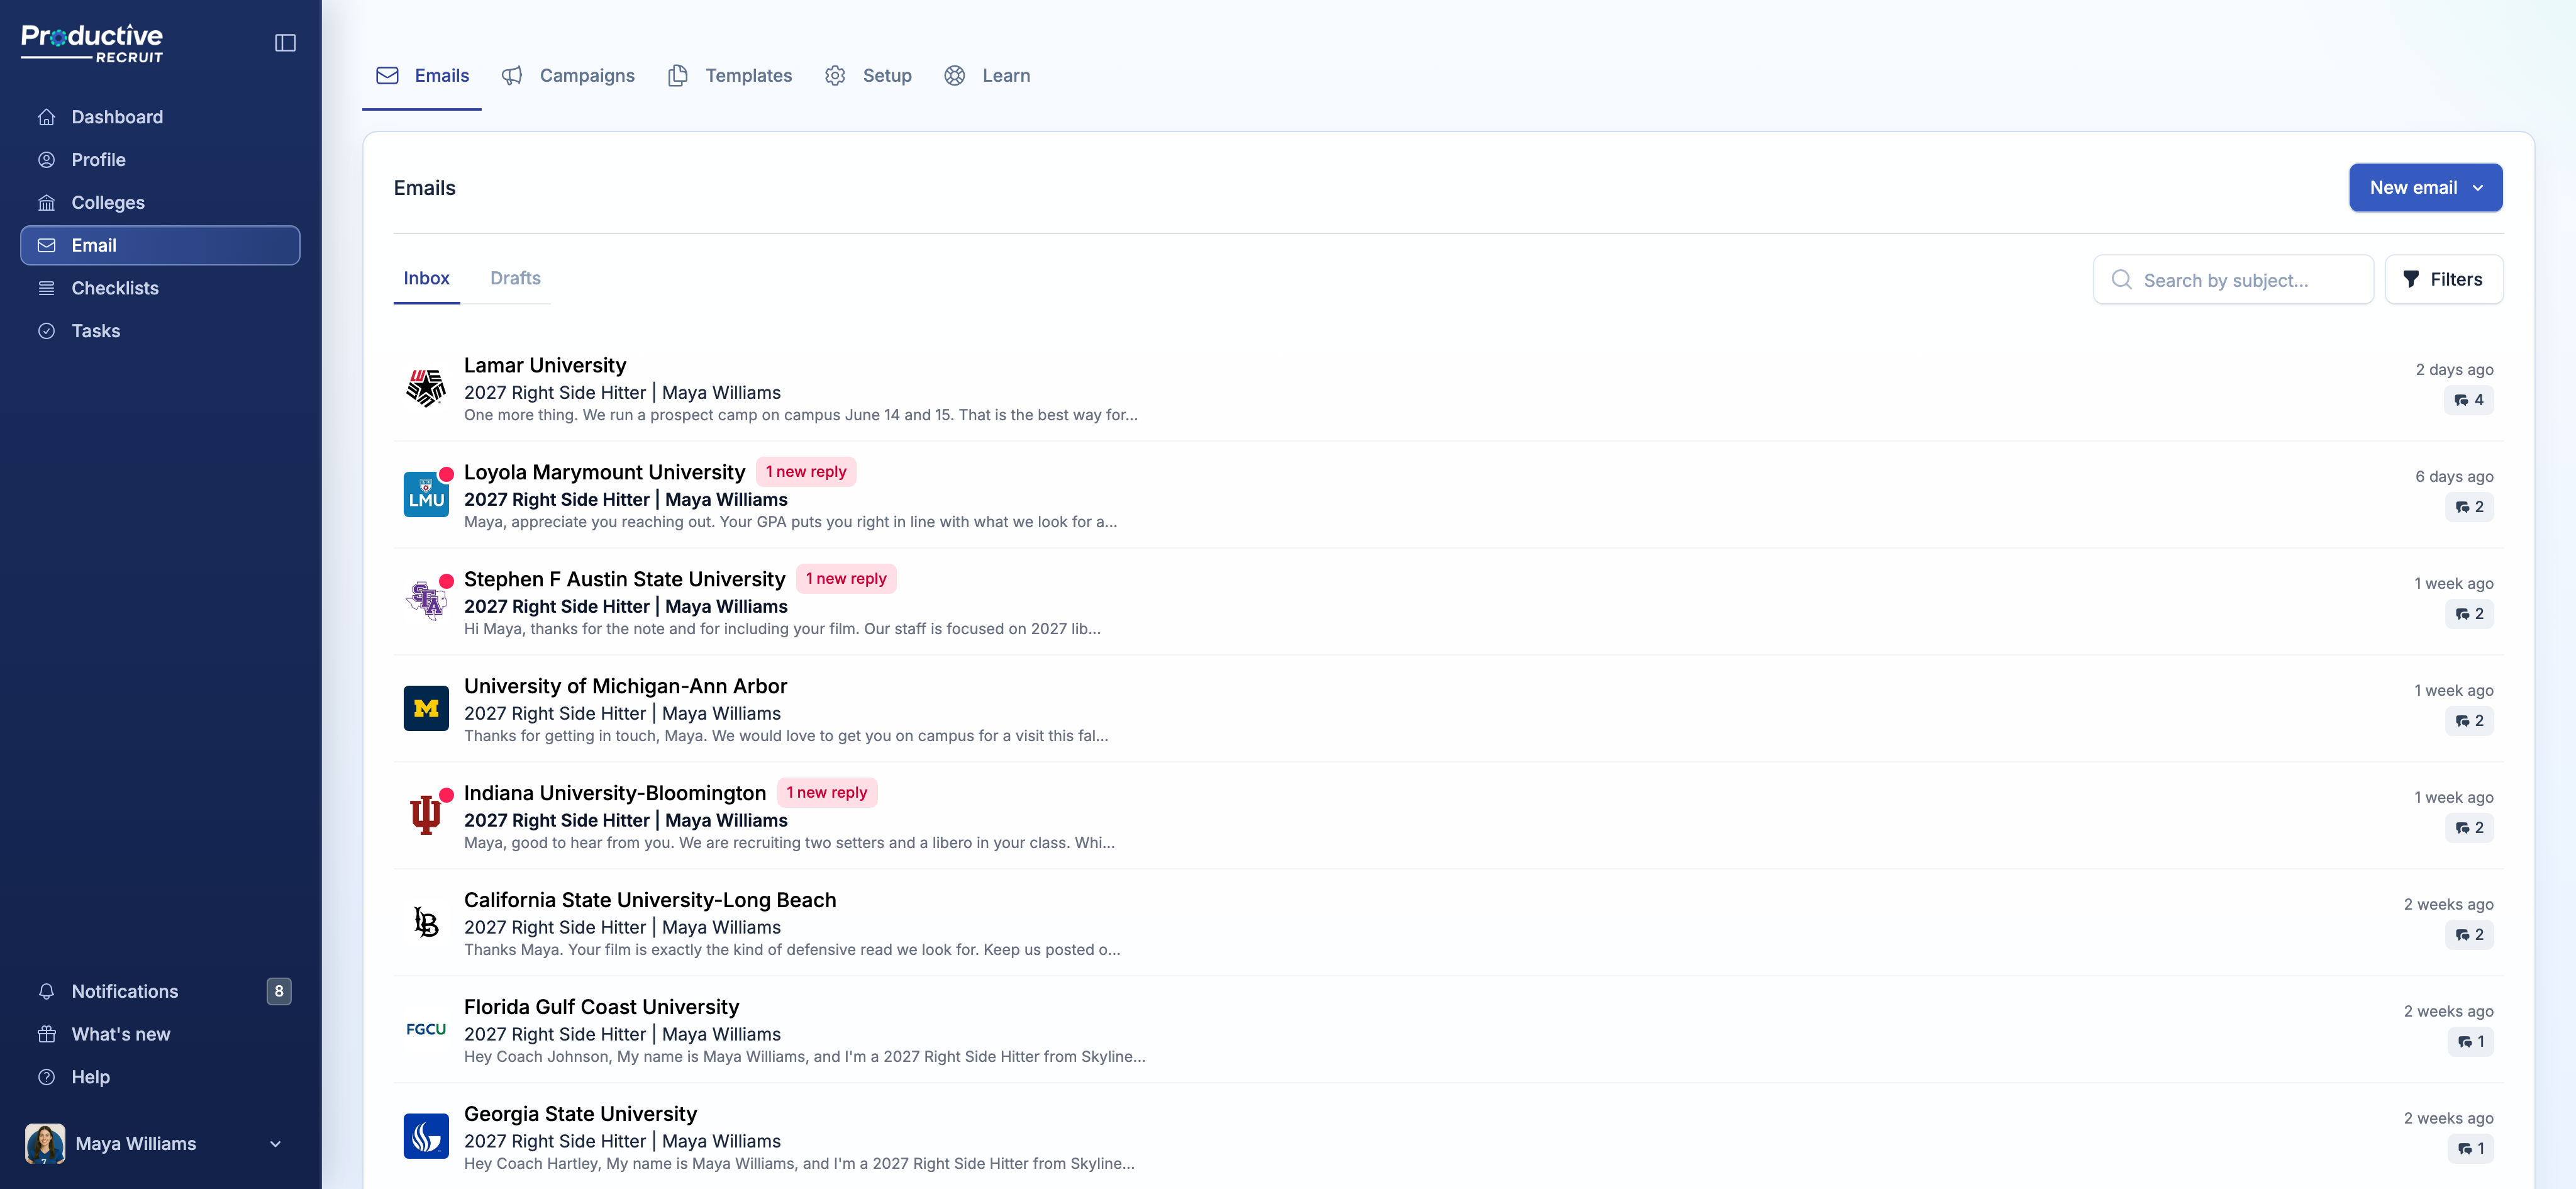Click Michigan's 2 messages count badge

[2469, 721]
